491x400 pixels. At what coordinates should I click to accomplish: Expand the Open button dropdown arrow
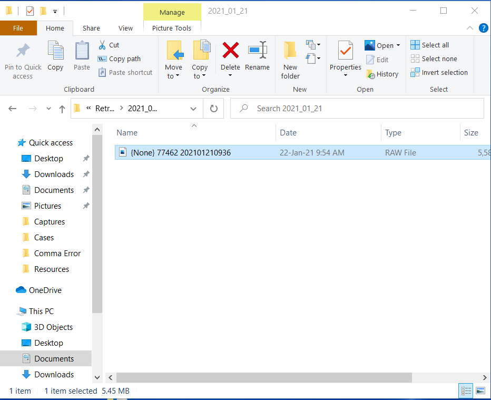pos(398,45)
